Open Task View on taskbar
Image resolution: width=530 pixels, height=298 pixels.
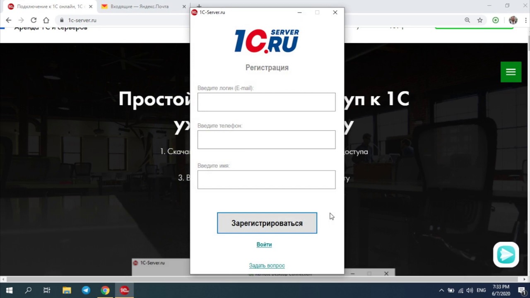(x=47, y=291)
